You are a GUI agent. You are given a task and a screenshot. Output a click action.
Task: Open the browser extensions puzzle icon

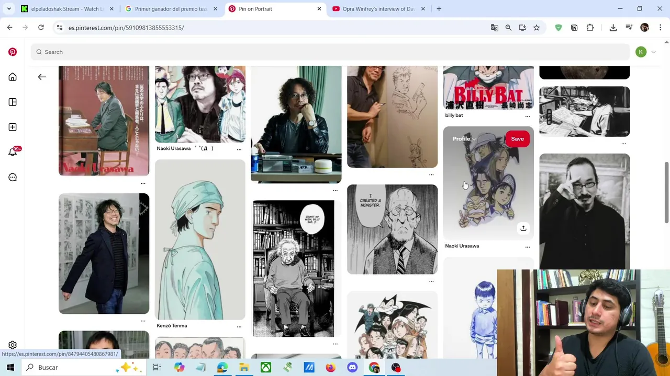590,28
